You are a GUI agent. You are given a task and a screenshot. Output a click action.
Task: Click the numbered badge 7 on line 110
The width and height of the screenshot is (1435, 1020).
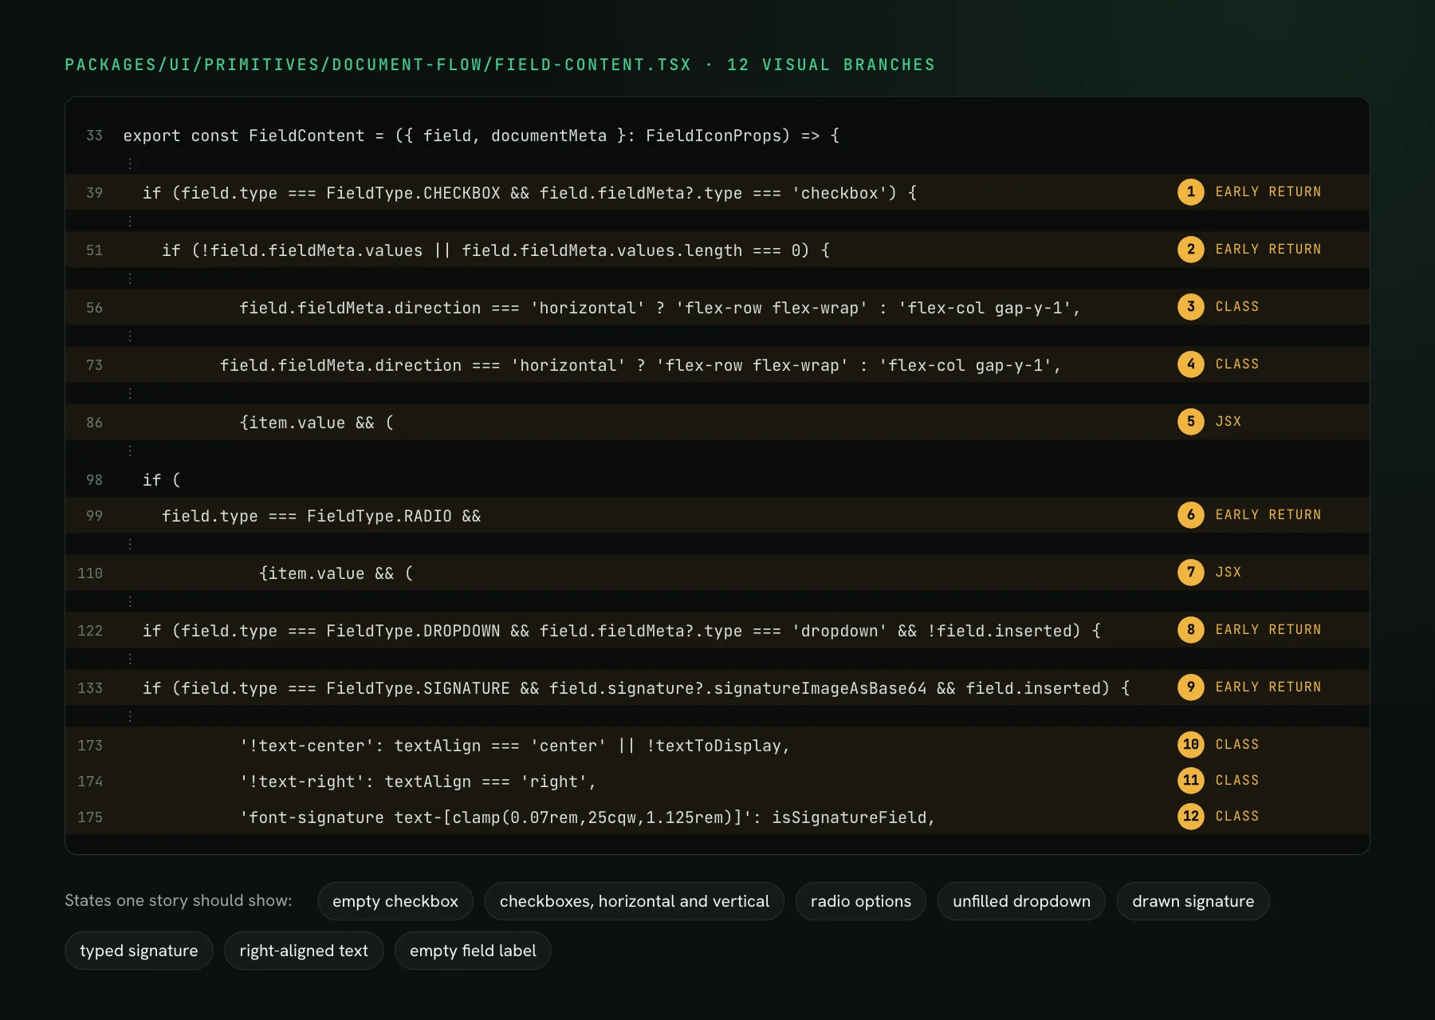tap(1190, 572)
